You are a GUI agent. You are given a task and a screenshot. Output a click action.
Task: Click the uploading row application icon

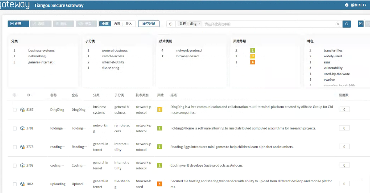[22, 184]
